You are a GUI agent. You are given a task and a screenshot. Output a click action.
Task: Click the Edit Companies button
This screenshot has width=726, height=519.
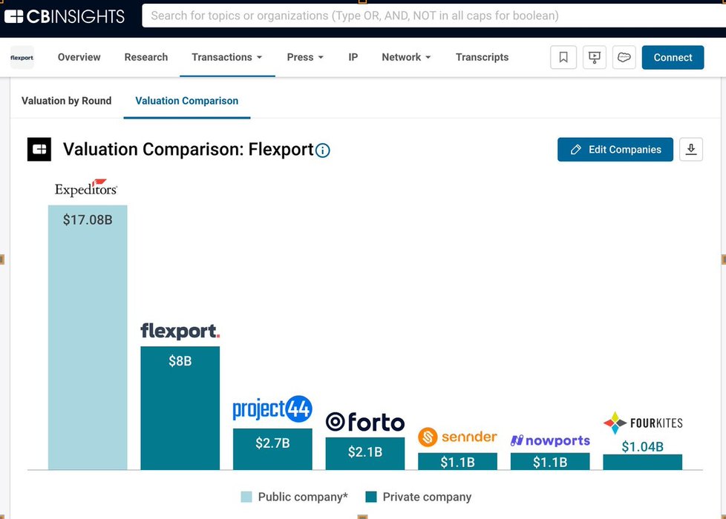[615, 149]
